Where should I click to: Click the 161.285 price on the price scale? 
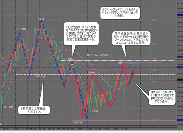click(180, 8)
